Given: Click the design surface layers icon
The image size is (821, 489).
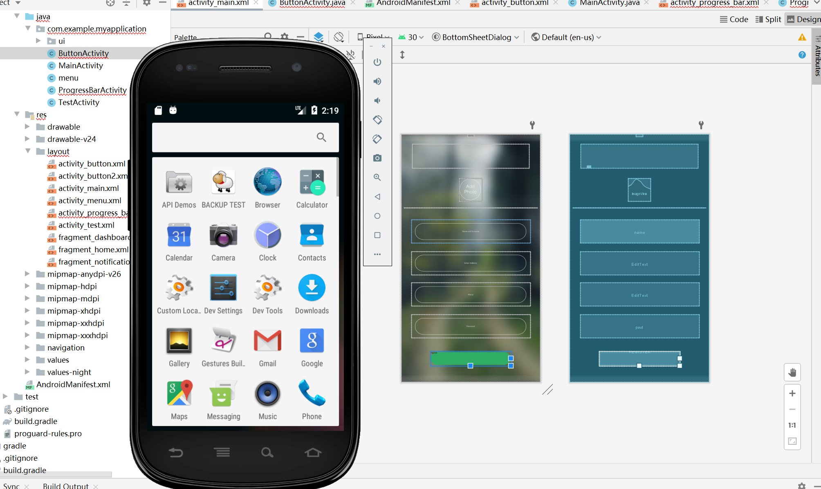Looking at the screenshot, I should 319,37.
